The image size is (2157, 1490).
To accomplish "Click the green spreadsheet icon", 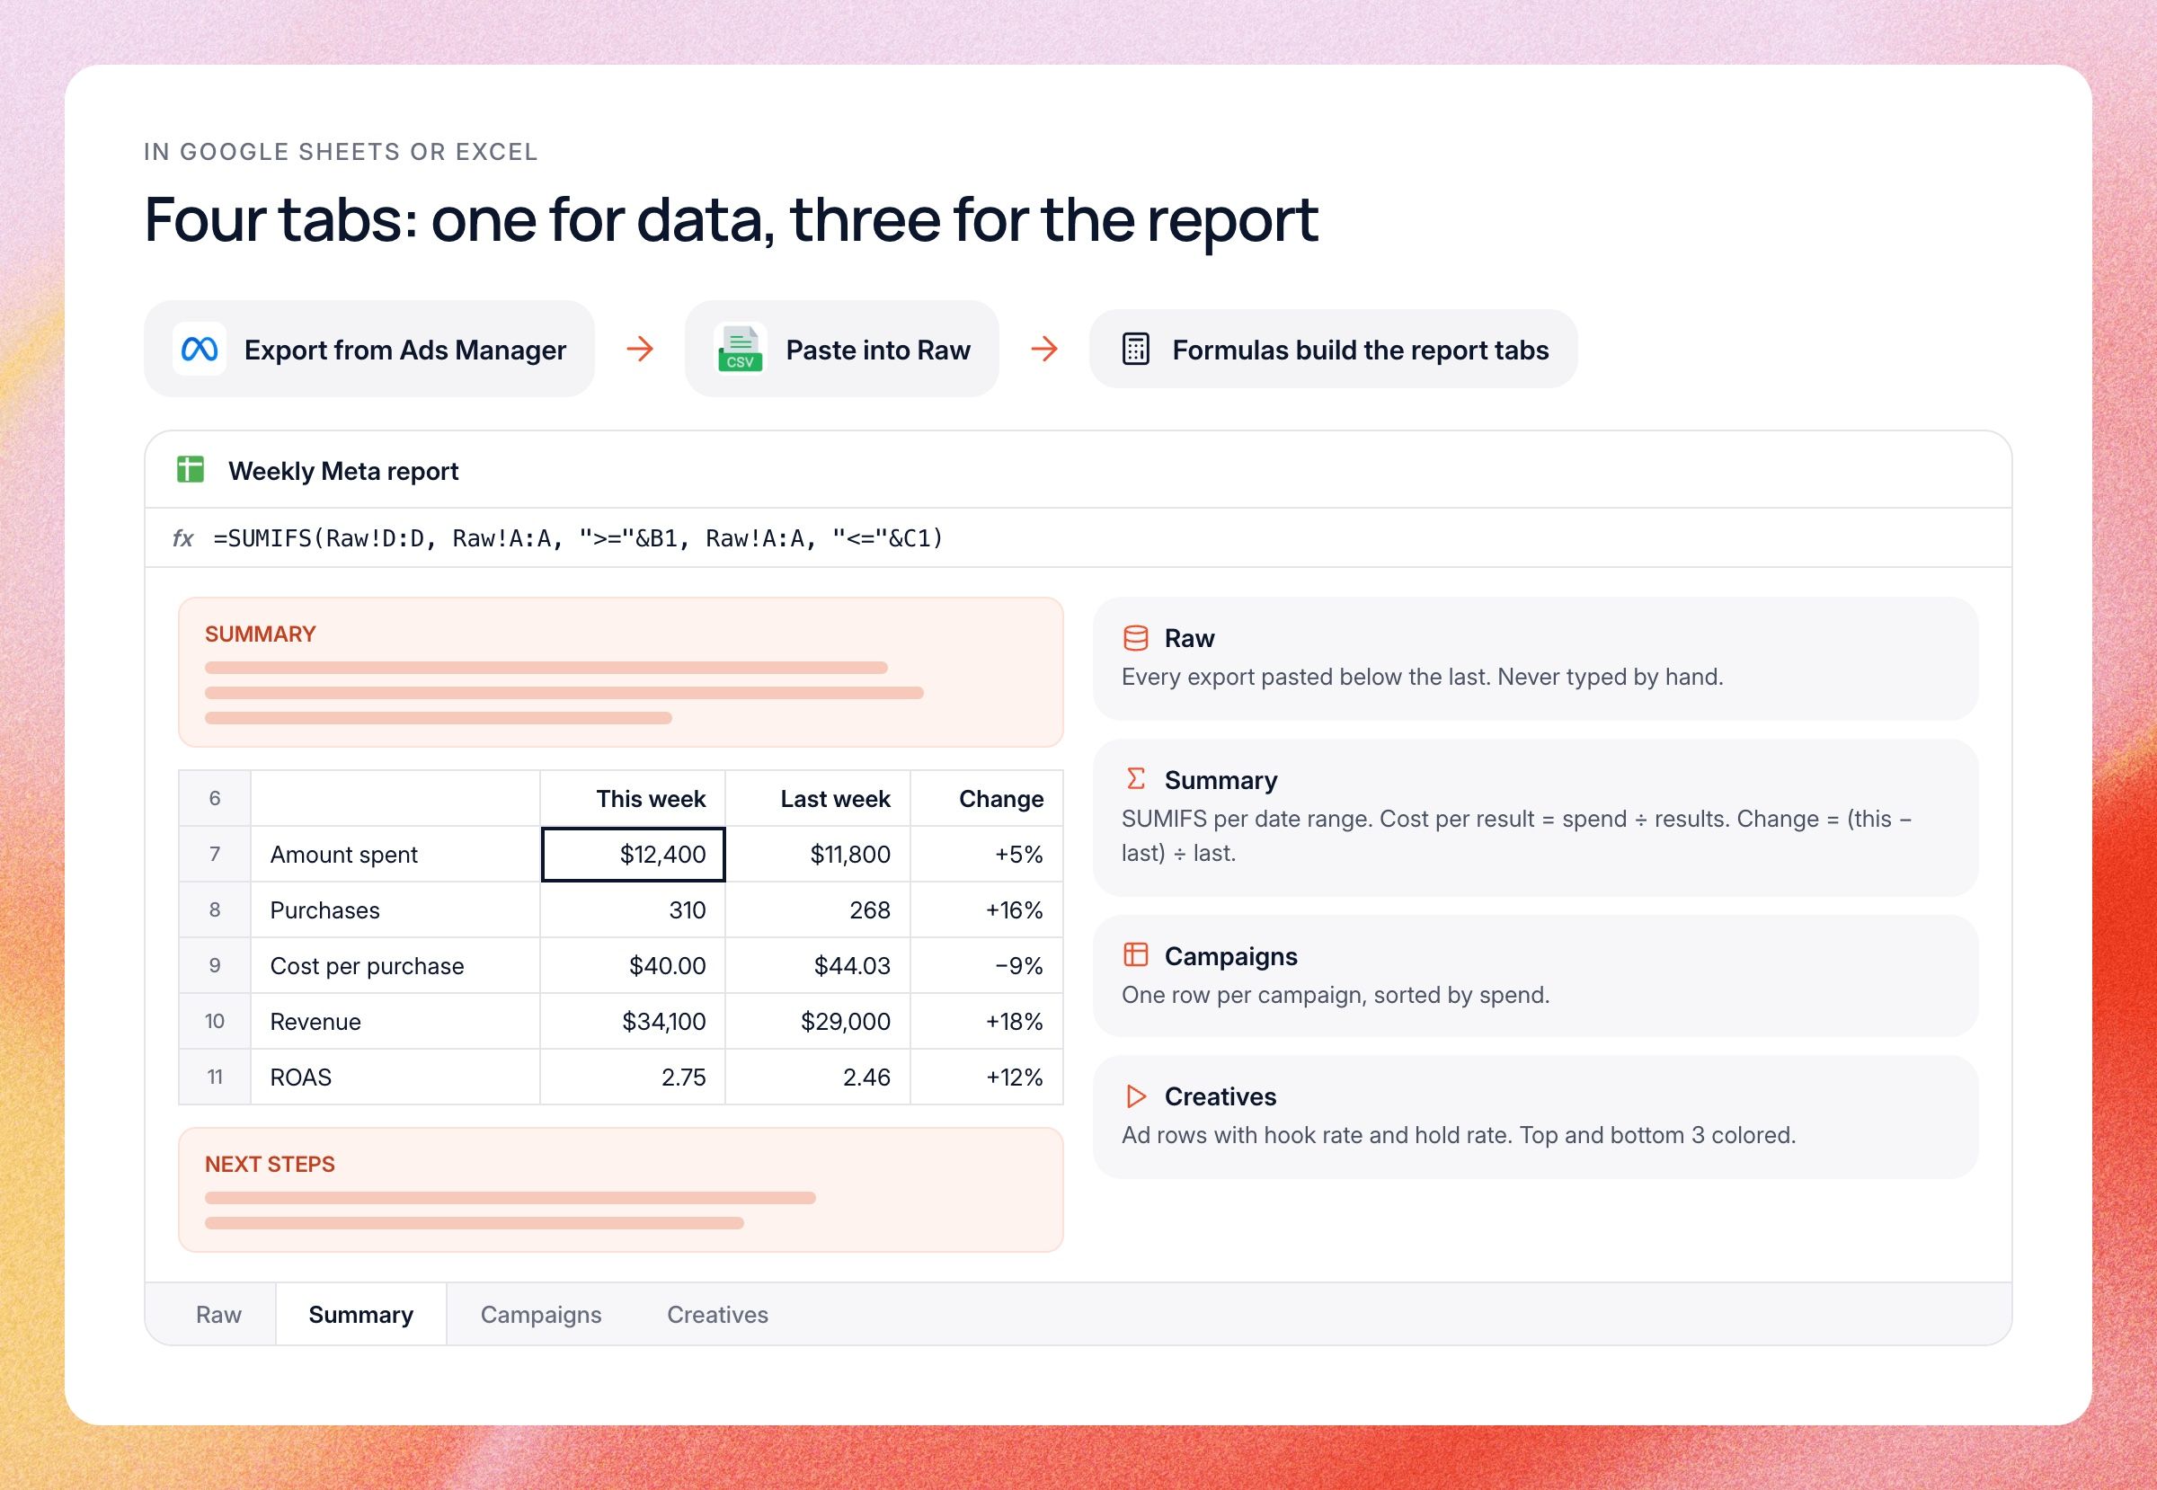I will [x=191, y=470].
